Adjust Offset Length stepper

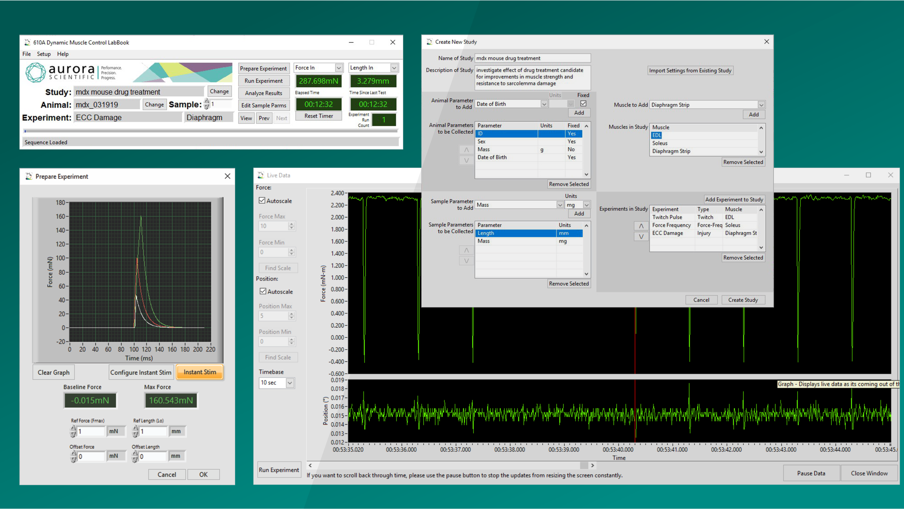(x=135, y=456)
